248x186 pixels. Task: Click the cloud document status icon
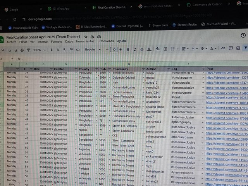99,37
